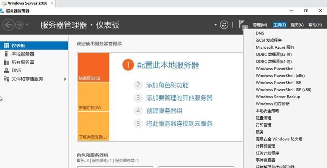Close the 工具(T) menu by clicking it
327x168 pixels.
(x=279, y=25)
